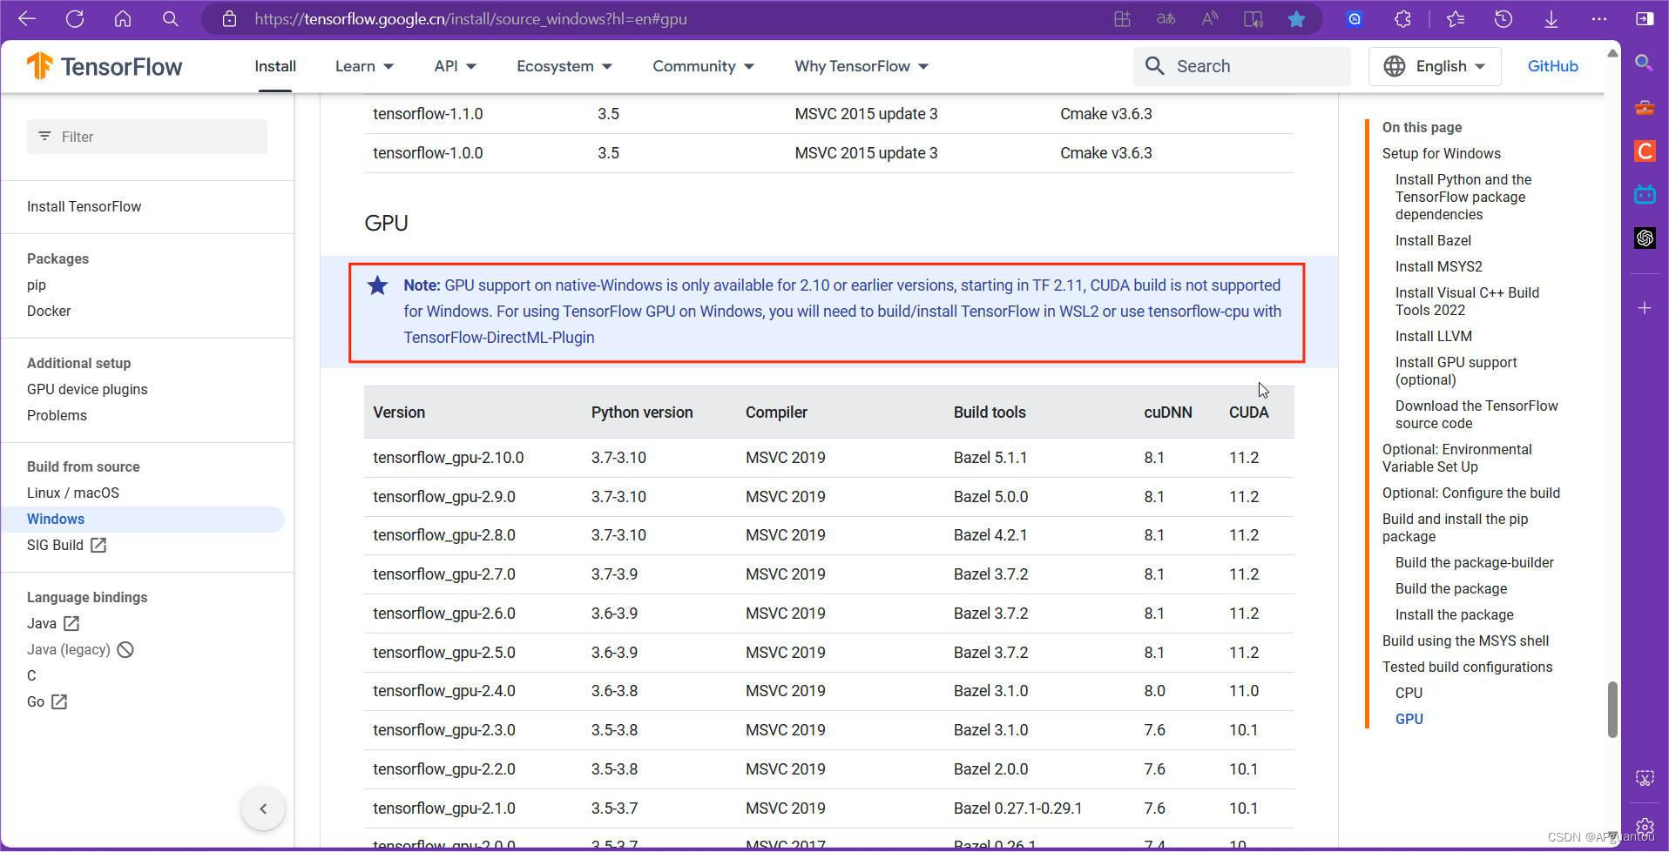
Task: Click the lock site info icon
Action: pos(229,18)
